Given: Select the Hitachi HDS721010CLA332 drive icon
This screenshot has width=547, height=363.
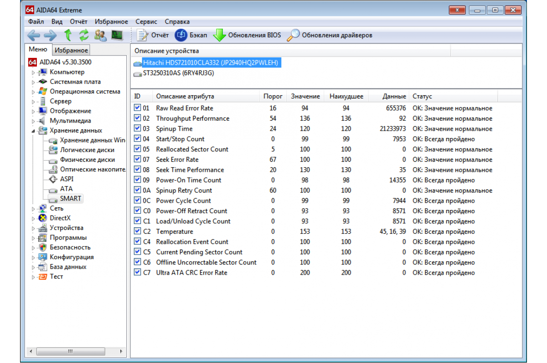Looking at the screenshot, I should tap(138, 63).
